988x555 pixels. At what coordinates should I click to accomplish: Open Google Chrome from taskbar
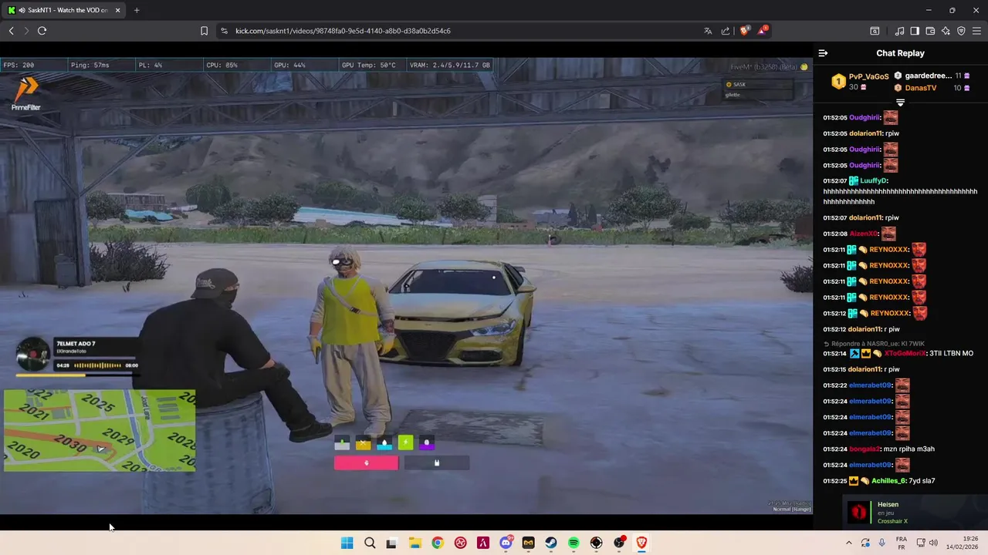(x=438, y=543)
